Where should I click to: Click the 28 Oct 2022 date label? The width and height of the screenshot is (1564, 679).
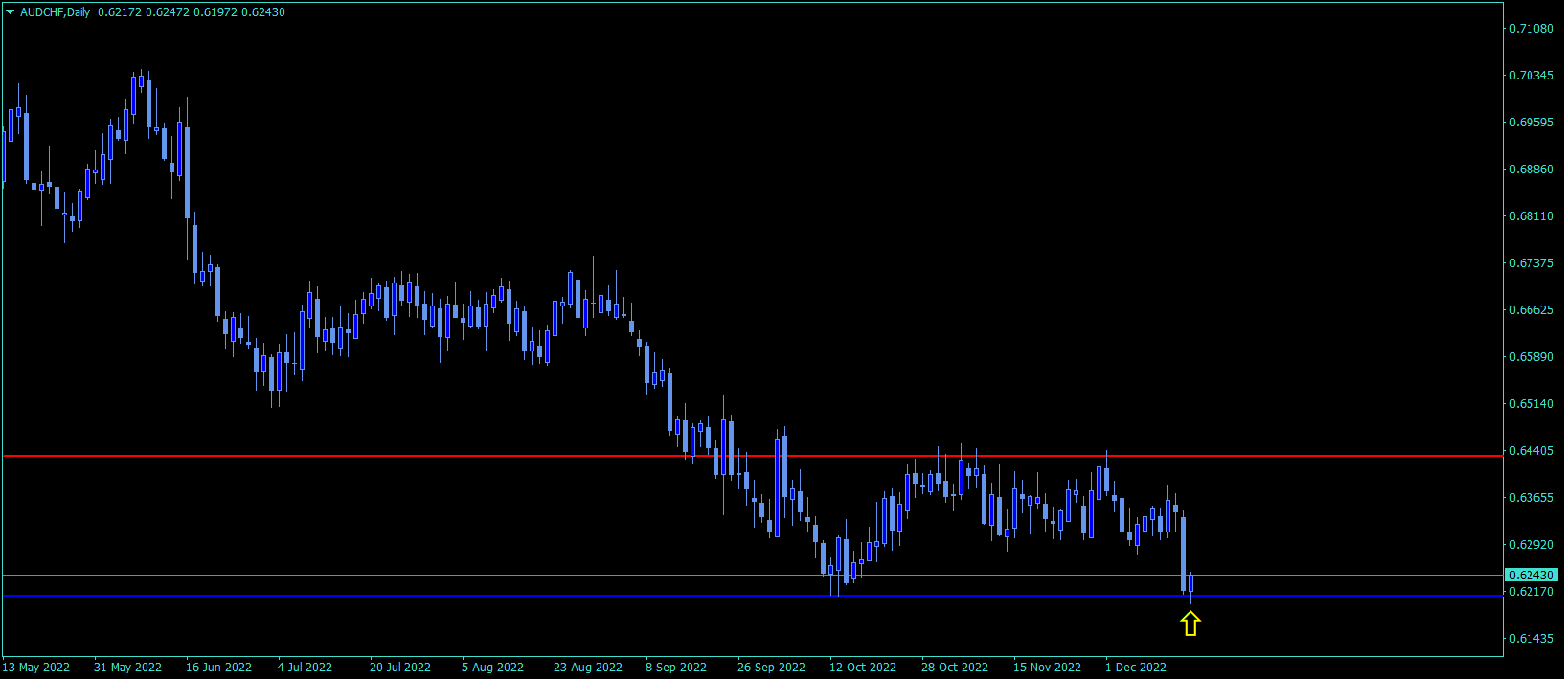pos(955,668)
